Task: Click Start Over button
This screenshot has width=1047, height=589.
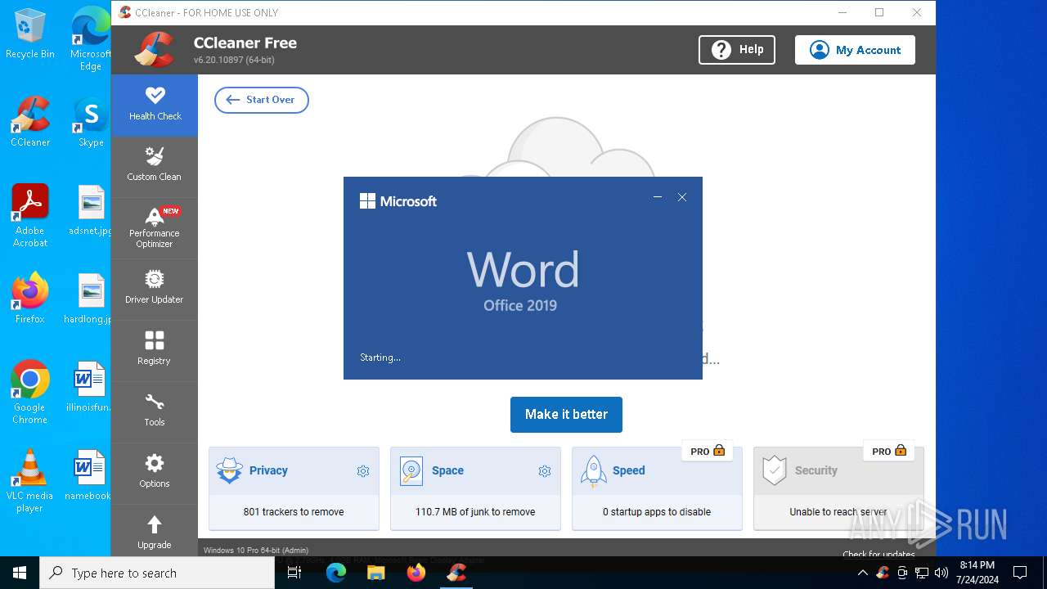Action: (x=261, y=100)
